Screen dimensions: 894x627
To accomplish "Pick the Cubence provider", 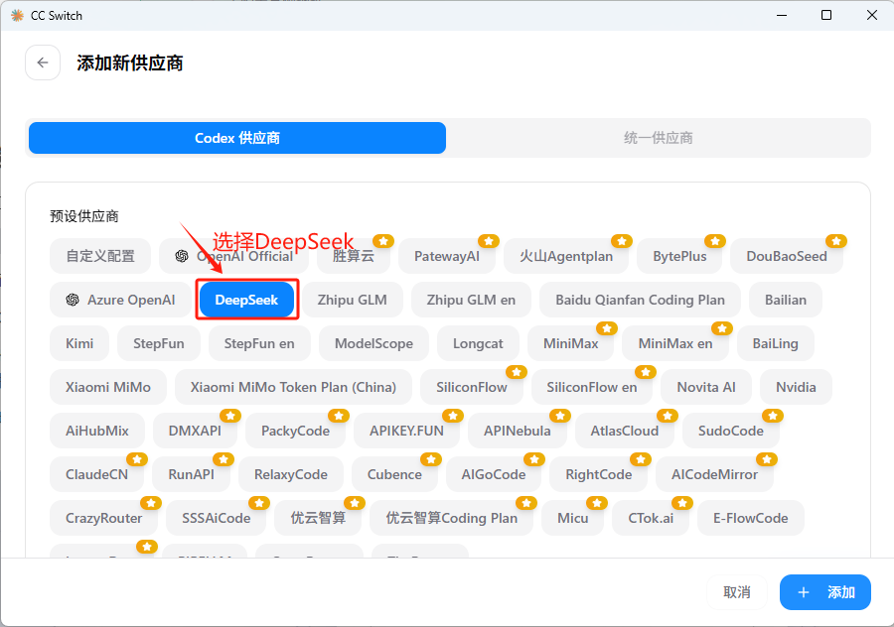I will (394, 474).
